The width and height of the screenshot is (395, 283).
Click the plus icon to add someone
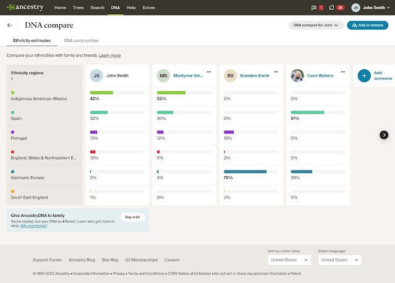(x=364, y=75)
